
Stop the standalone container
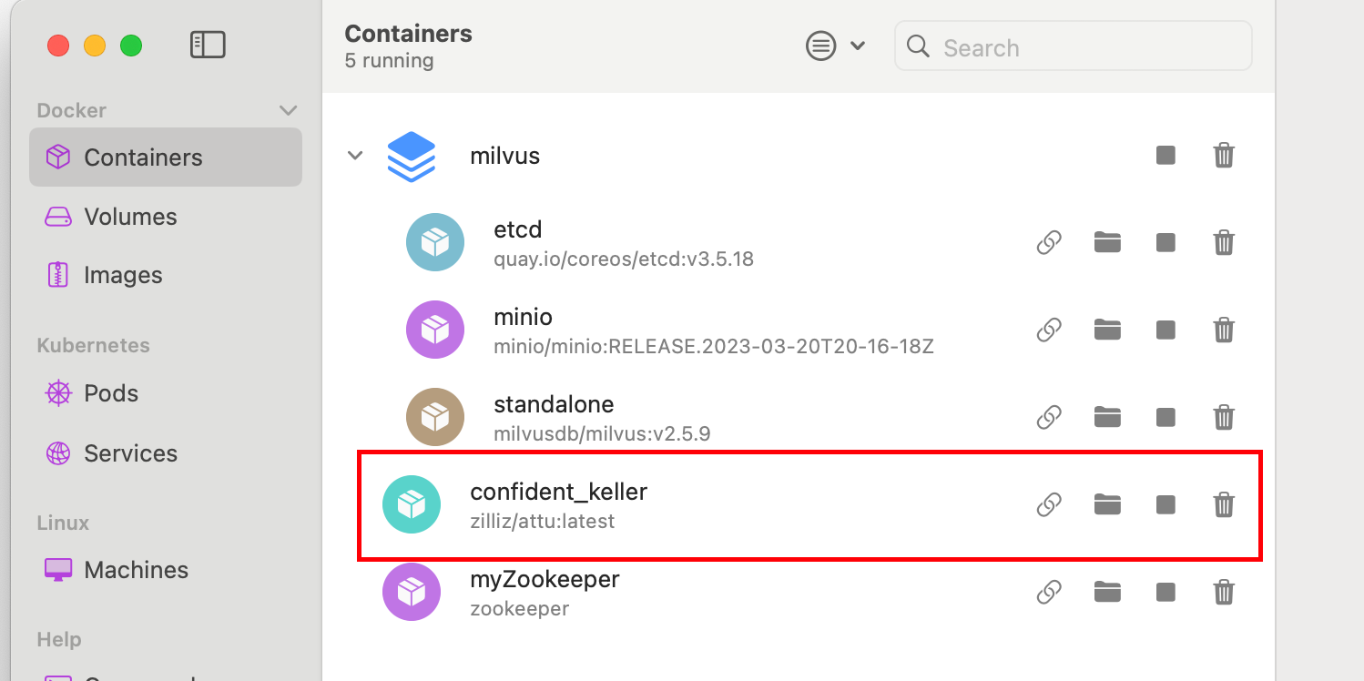pos(1166,418)
